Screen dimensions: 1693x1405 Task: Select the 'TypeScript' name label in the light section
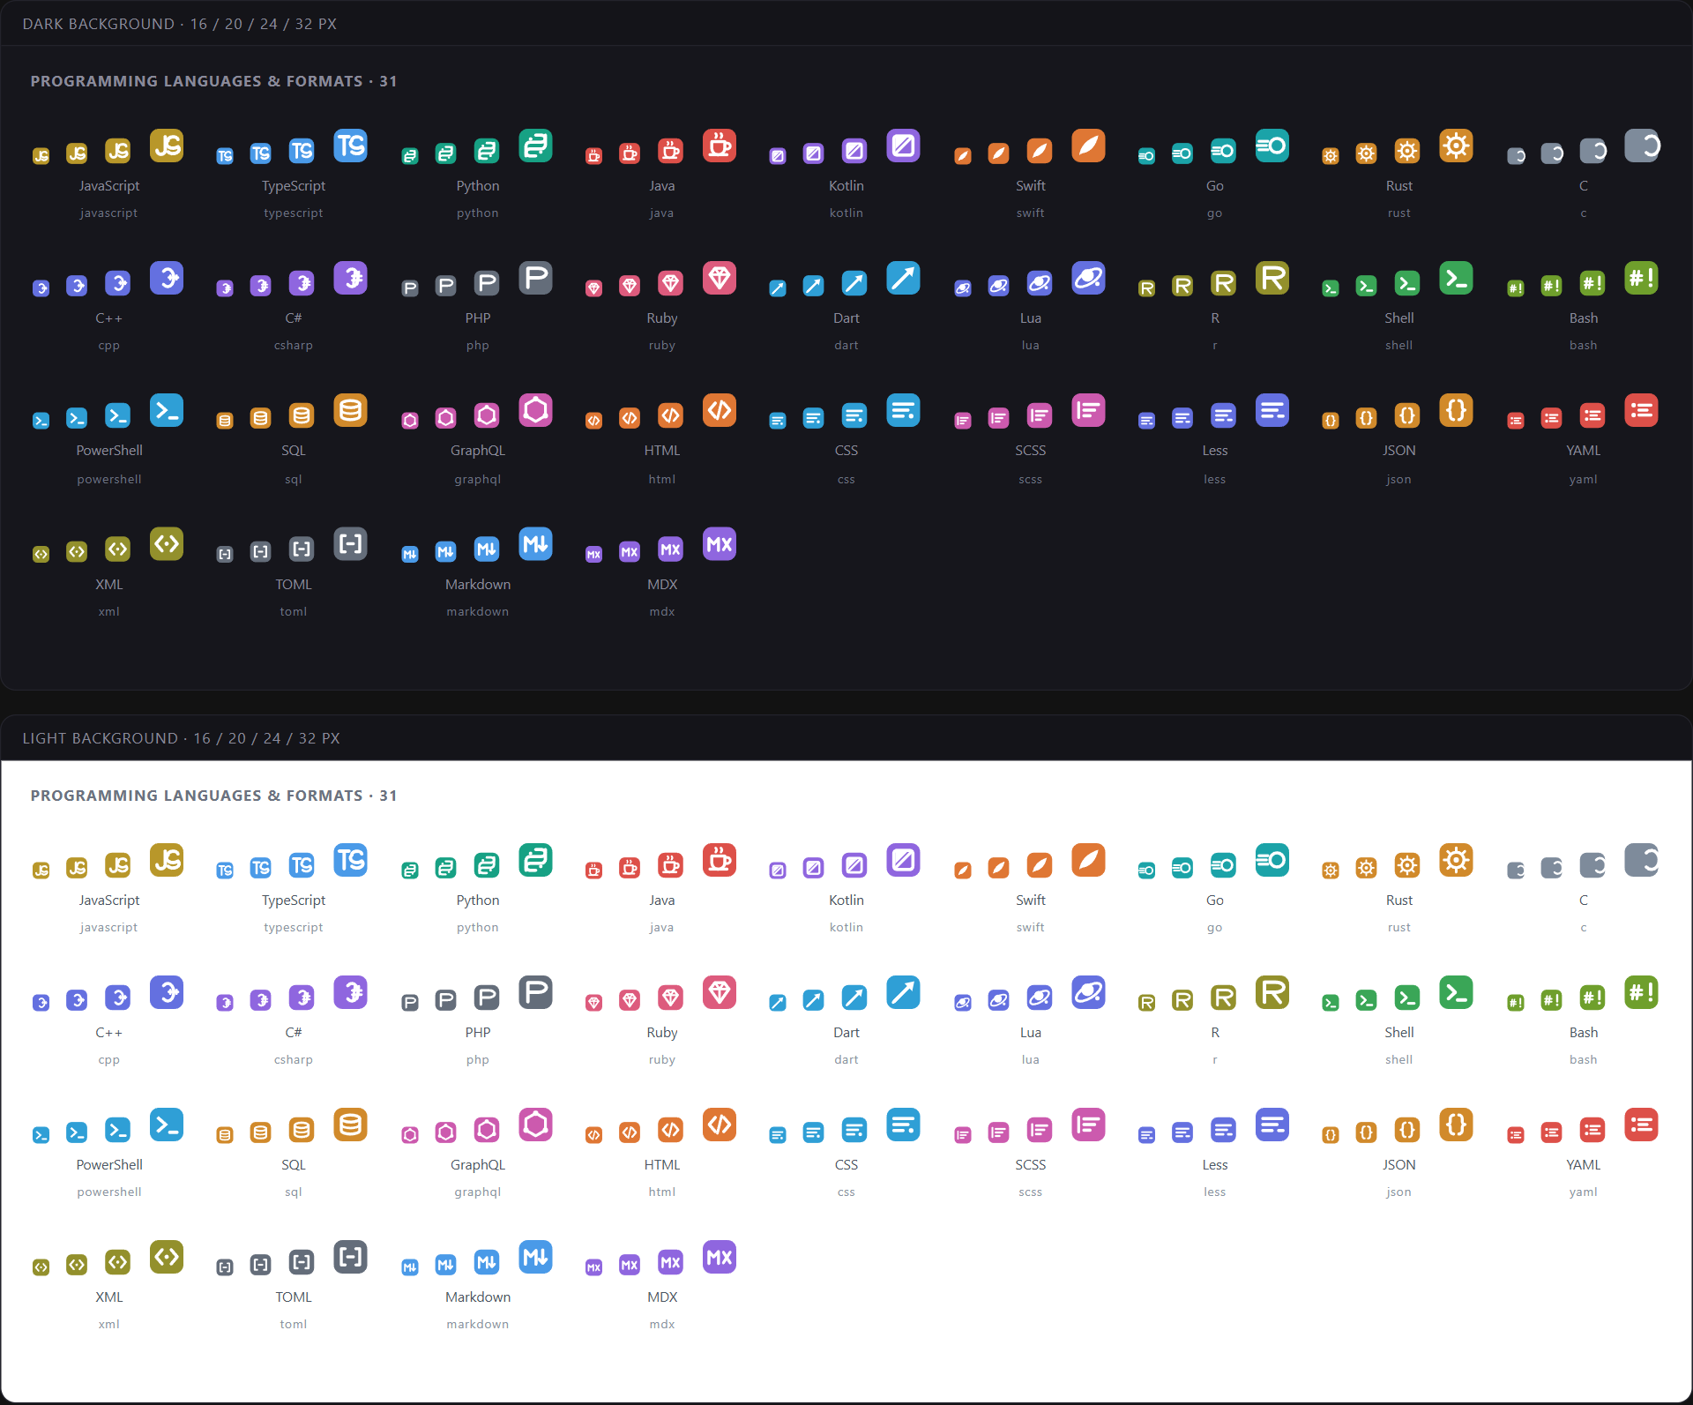294,901
